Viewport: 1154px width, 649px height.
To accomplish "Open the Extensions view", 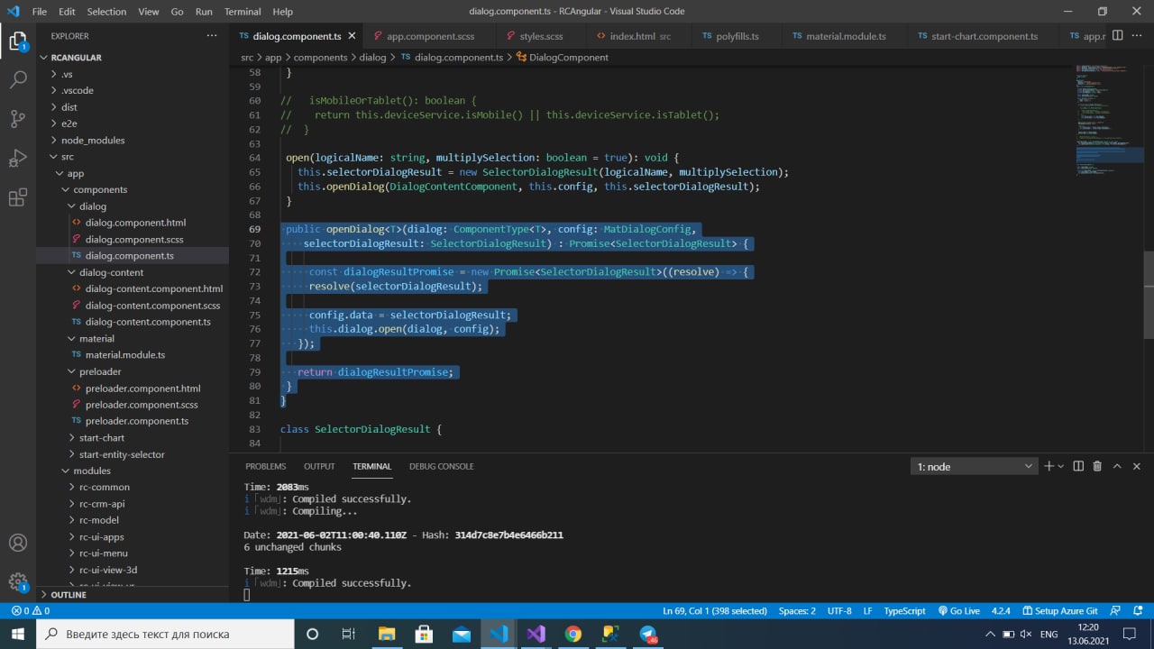I will 18,198.
